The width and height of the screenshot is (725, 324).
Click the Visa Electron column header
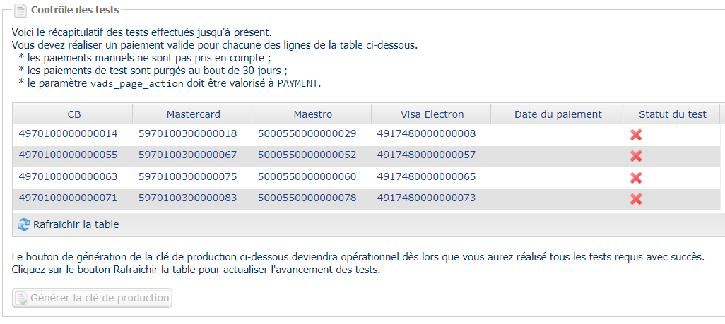pos(431,114)
